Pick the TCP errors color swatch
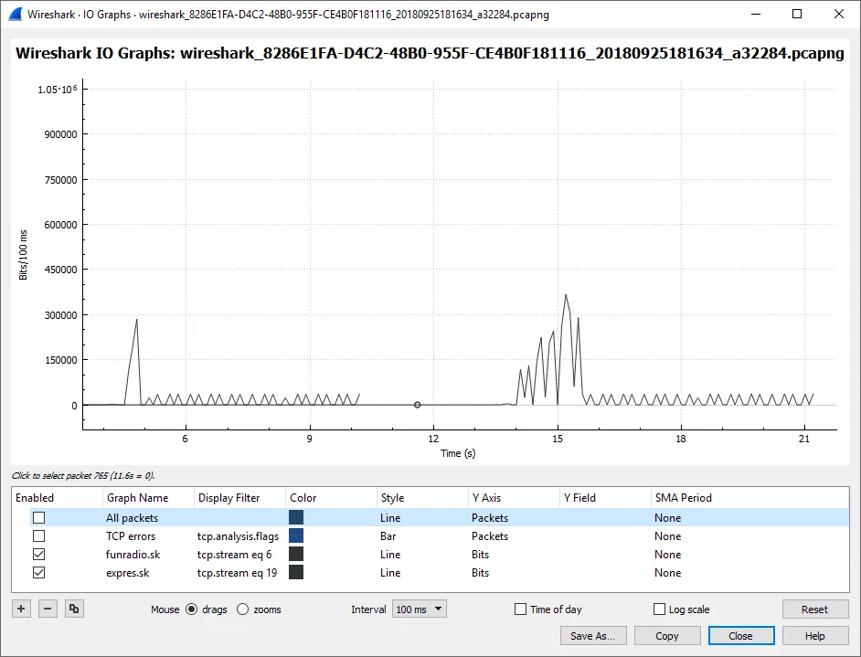Image resolution: width=861 pixels, height=657 pixels. tap(296, 535)
